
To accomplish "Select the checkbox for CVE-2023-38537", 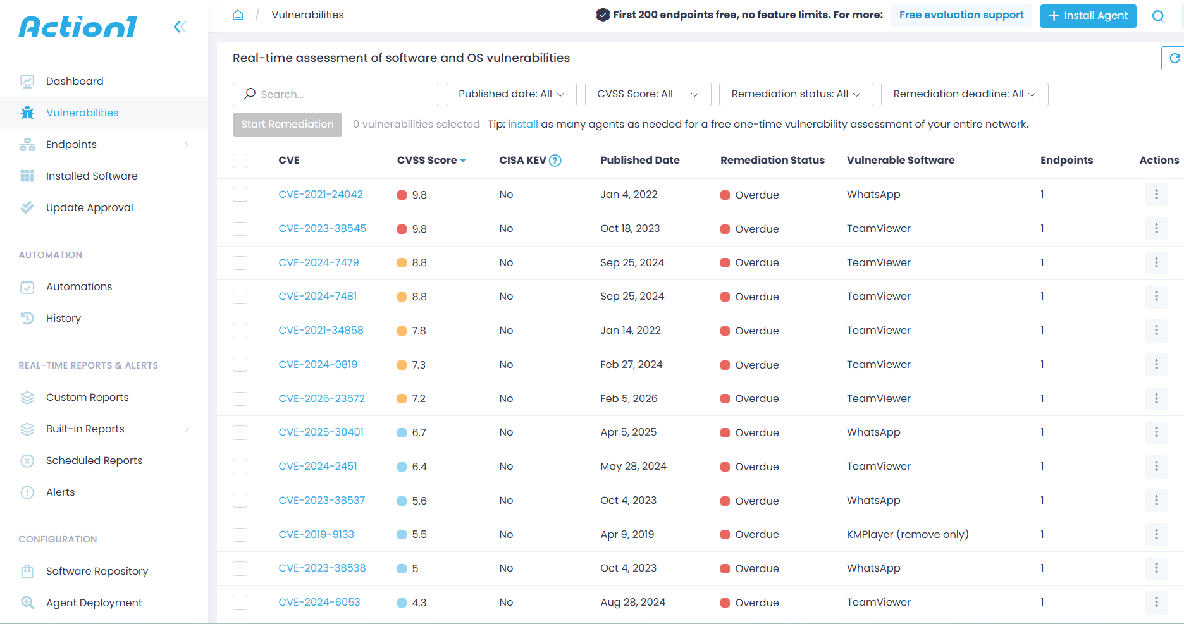I will [240, 501].
